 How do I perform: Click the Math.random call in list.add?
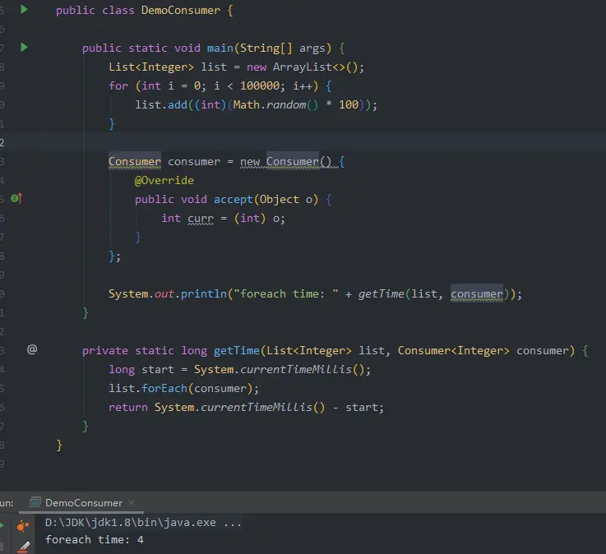pyautogui.click(x=275, y=104)
